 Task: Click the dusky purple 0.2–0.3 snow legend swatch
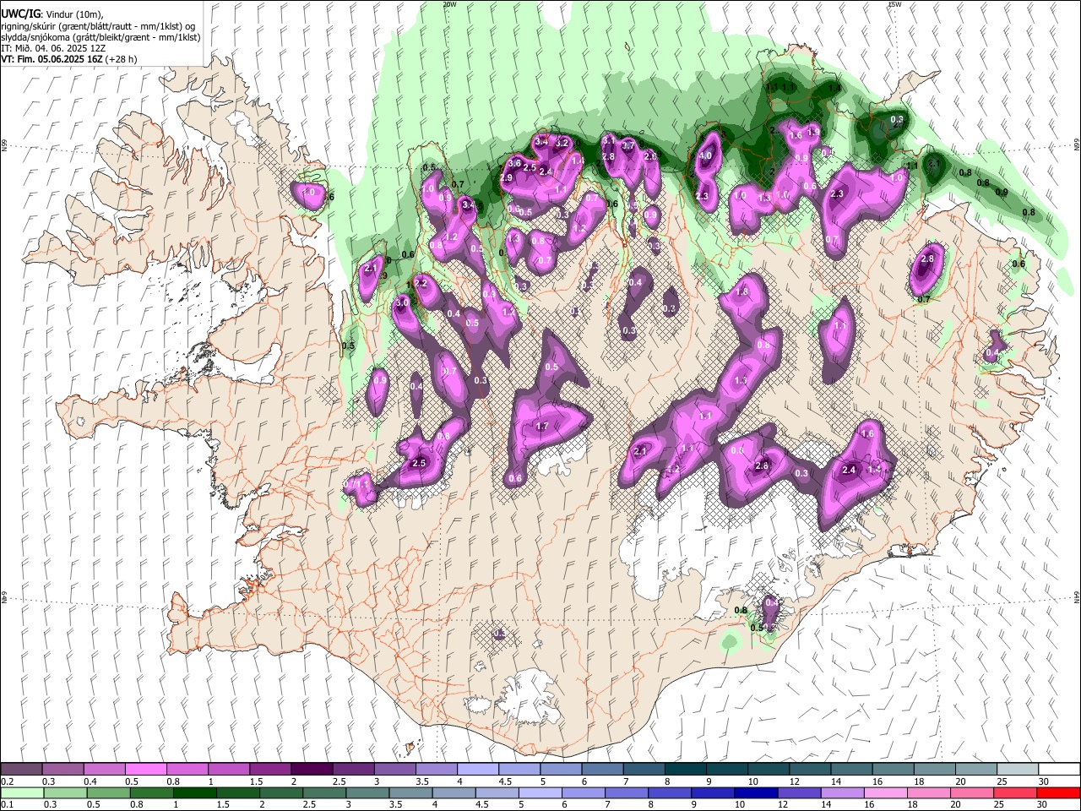coord(21,769)
